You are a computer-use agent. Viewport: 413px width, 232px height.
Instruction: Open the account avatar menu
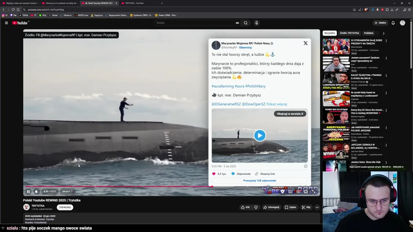tap(402, 23)
